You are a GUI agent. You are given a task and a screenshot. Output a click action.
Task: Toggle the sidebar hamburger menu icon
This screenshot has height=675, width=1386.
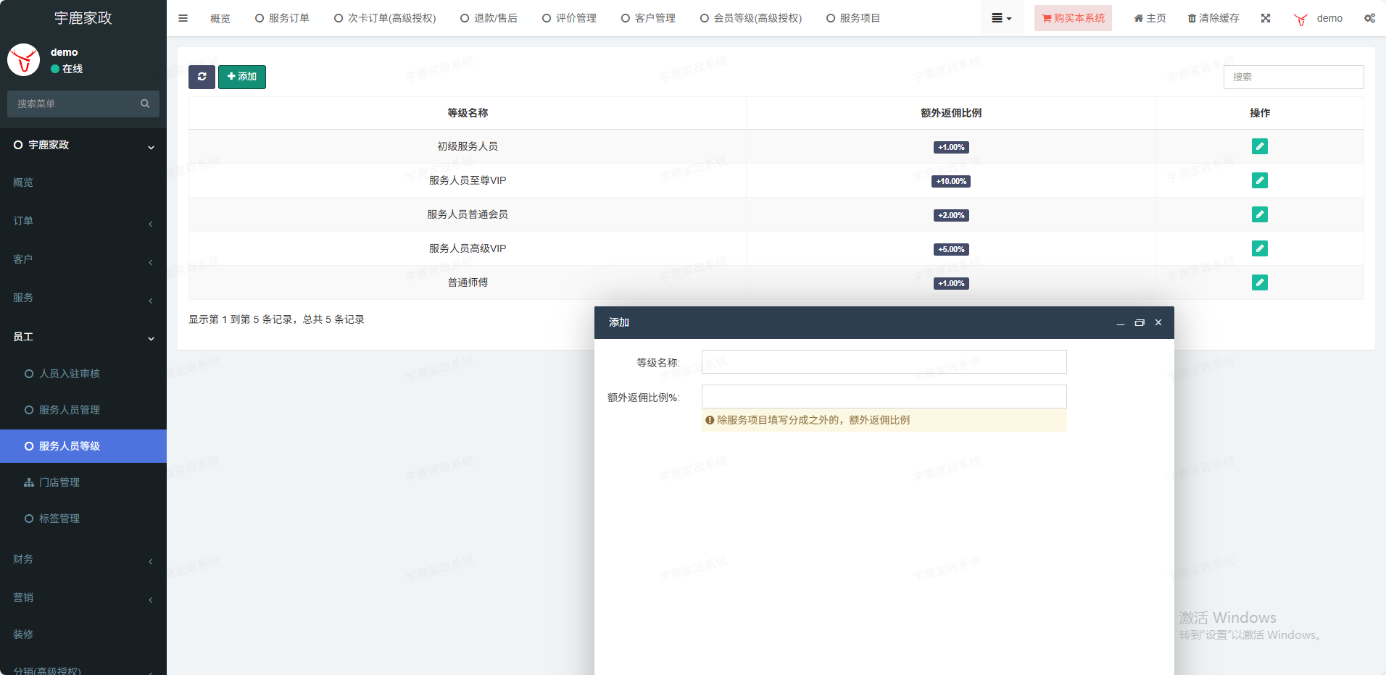pos(183,18)
